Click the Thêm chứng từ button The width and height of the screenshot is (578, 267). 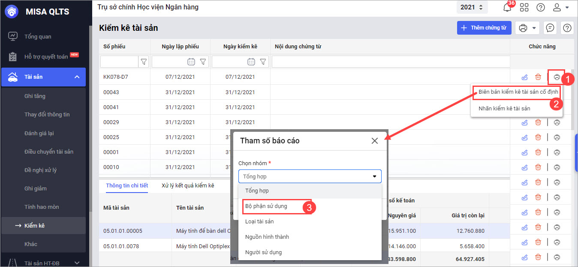click(484, 28)
